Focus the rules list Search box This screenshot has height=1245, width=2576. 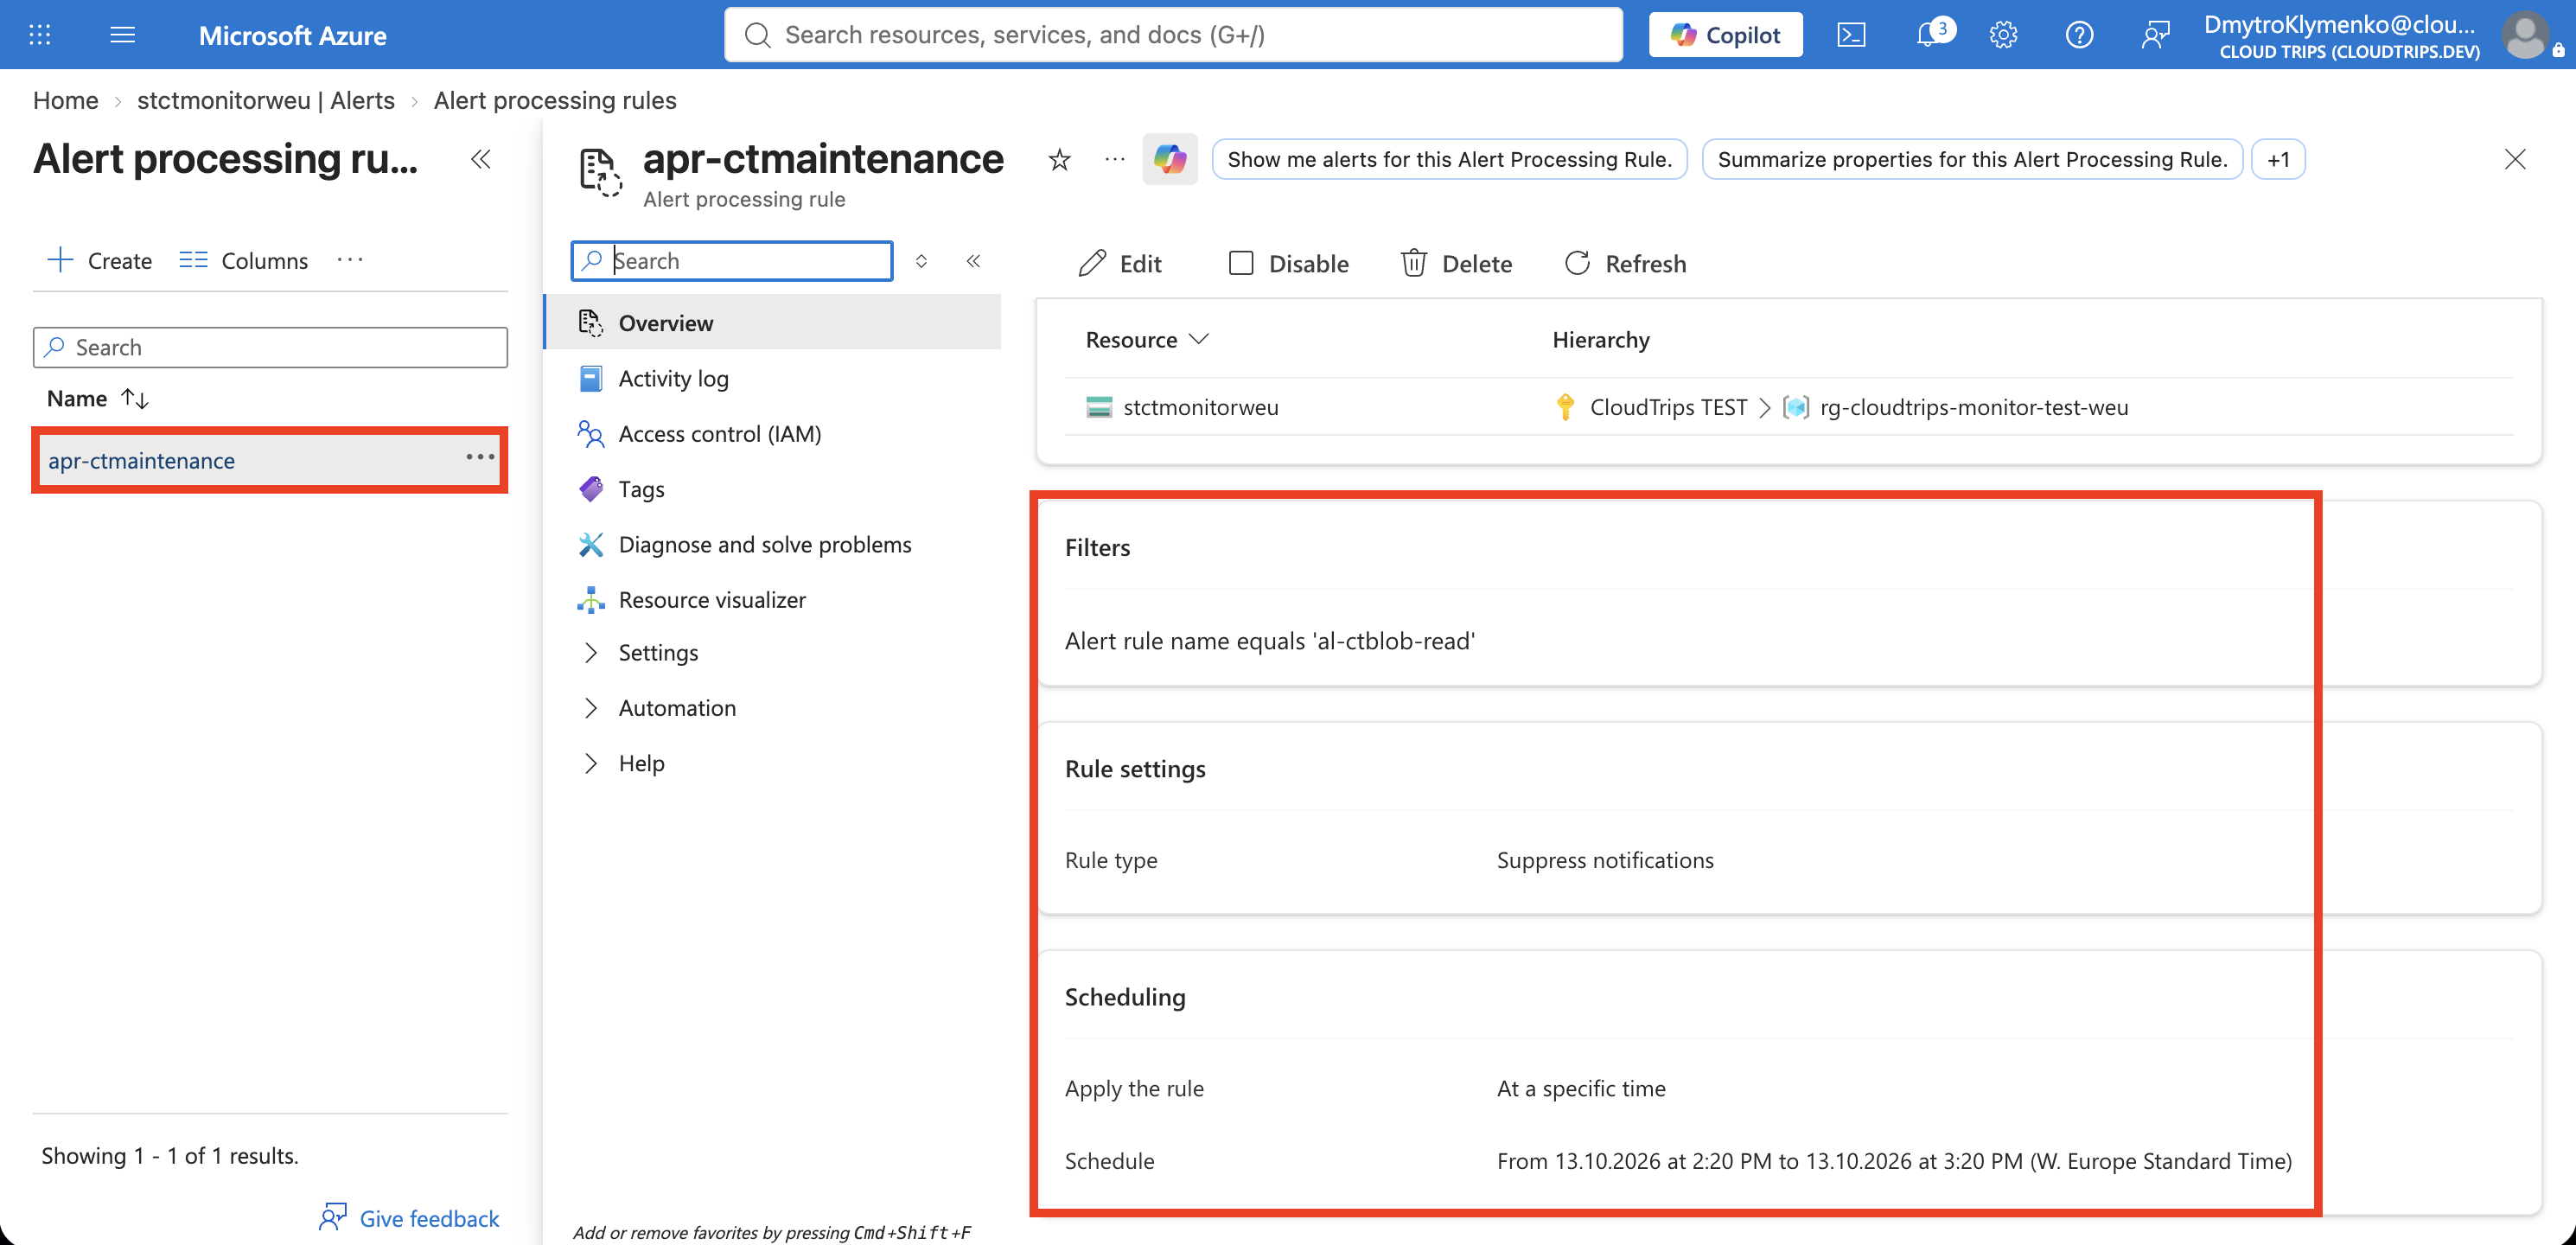tap(270, 347)
